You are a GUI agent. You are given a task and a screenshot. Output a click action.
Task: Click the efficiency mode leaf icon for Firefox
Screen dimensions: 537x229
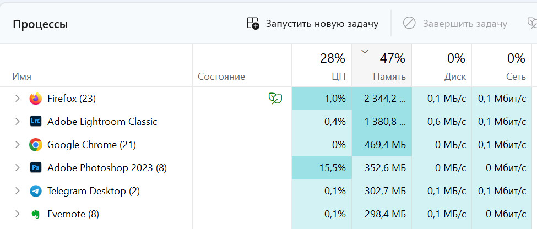[275, 99]
